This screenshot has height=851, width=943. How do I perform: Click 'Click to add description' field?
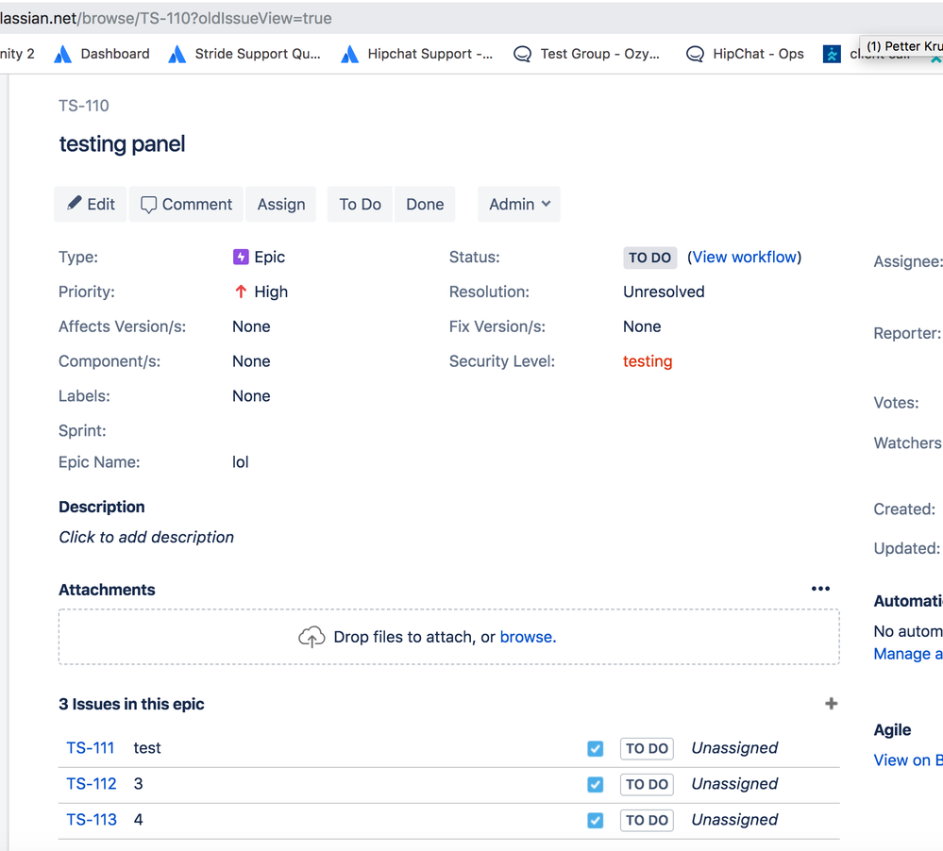click(146, 536)
